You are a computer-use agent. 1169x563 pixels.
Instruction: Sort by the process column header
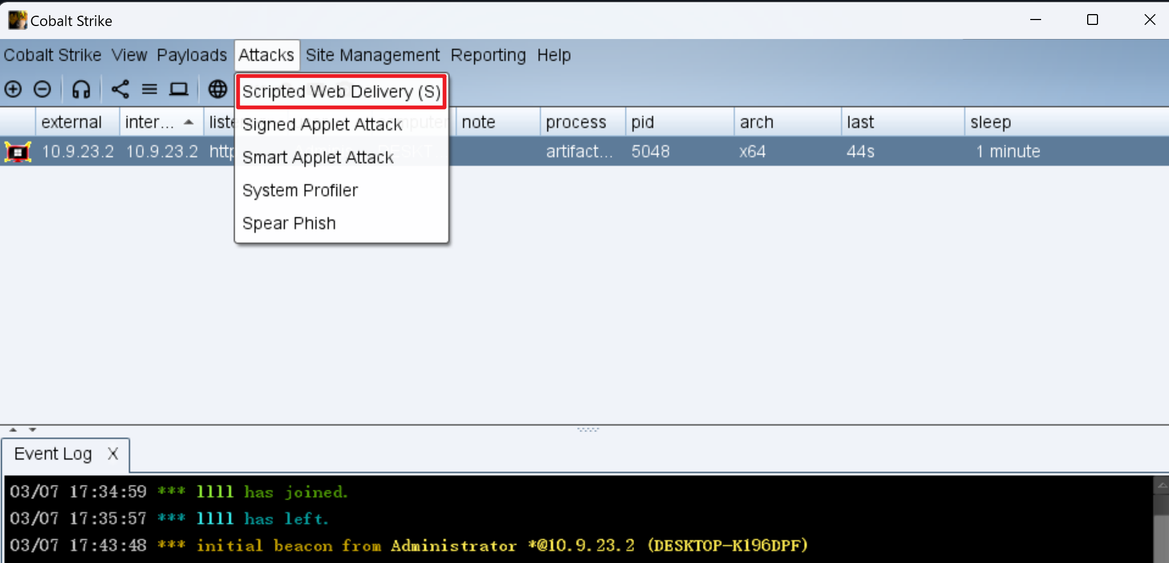pyautogui.click(x=583, y=122)
